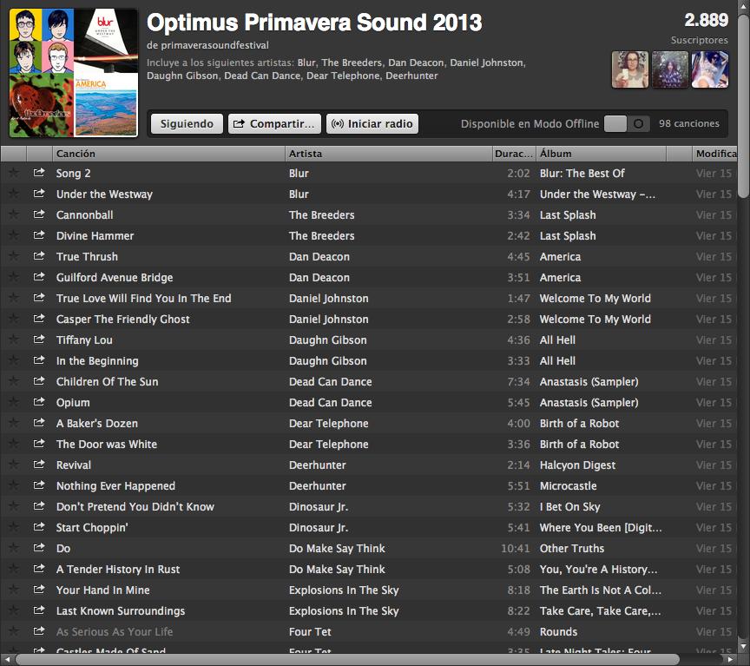Toggle the Siguiendo follow button

187,124
